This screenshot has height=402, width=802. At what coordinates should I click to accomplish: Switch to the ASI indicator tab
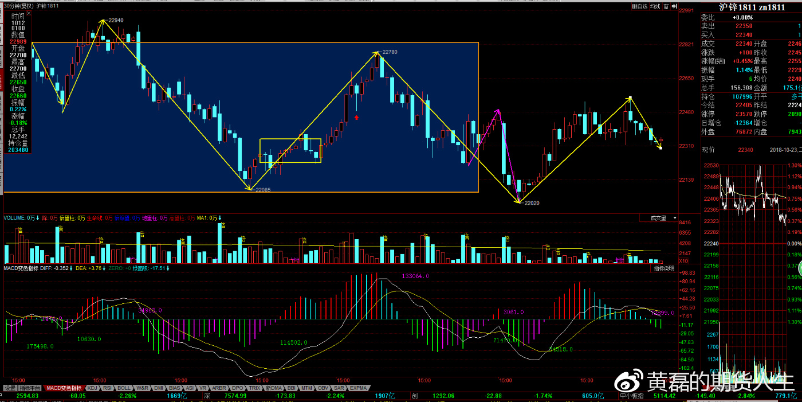click(190, 388)
